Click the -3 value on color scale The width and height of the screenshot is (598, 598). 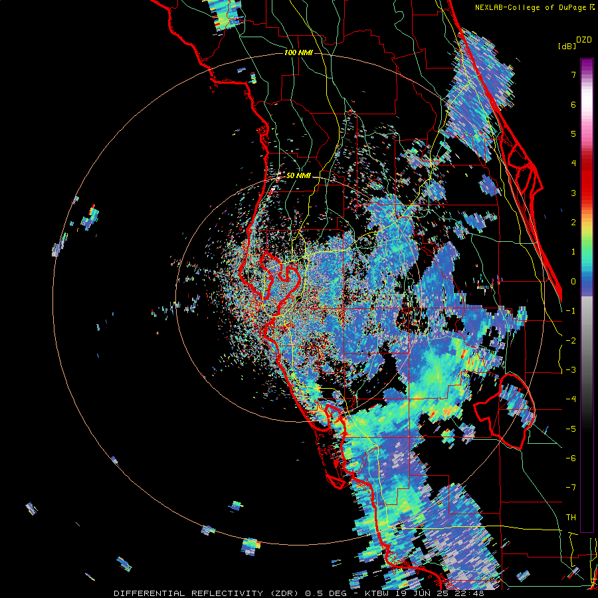pyautogui.click(x=571, y=370)
